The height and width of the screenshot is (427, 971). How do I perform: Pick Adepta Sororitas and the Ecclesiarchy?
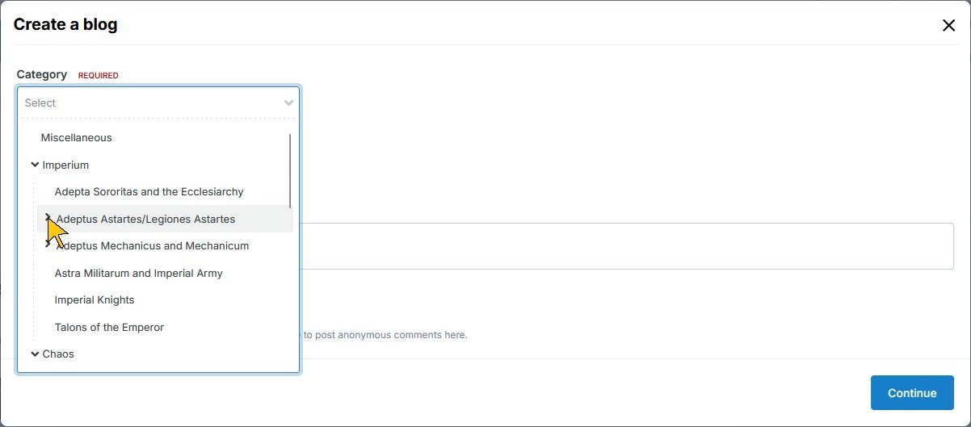149,192
